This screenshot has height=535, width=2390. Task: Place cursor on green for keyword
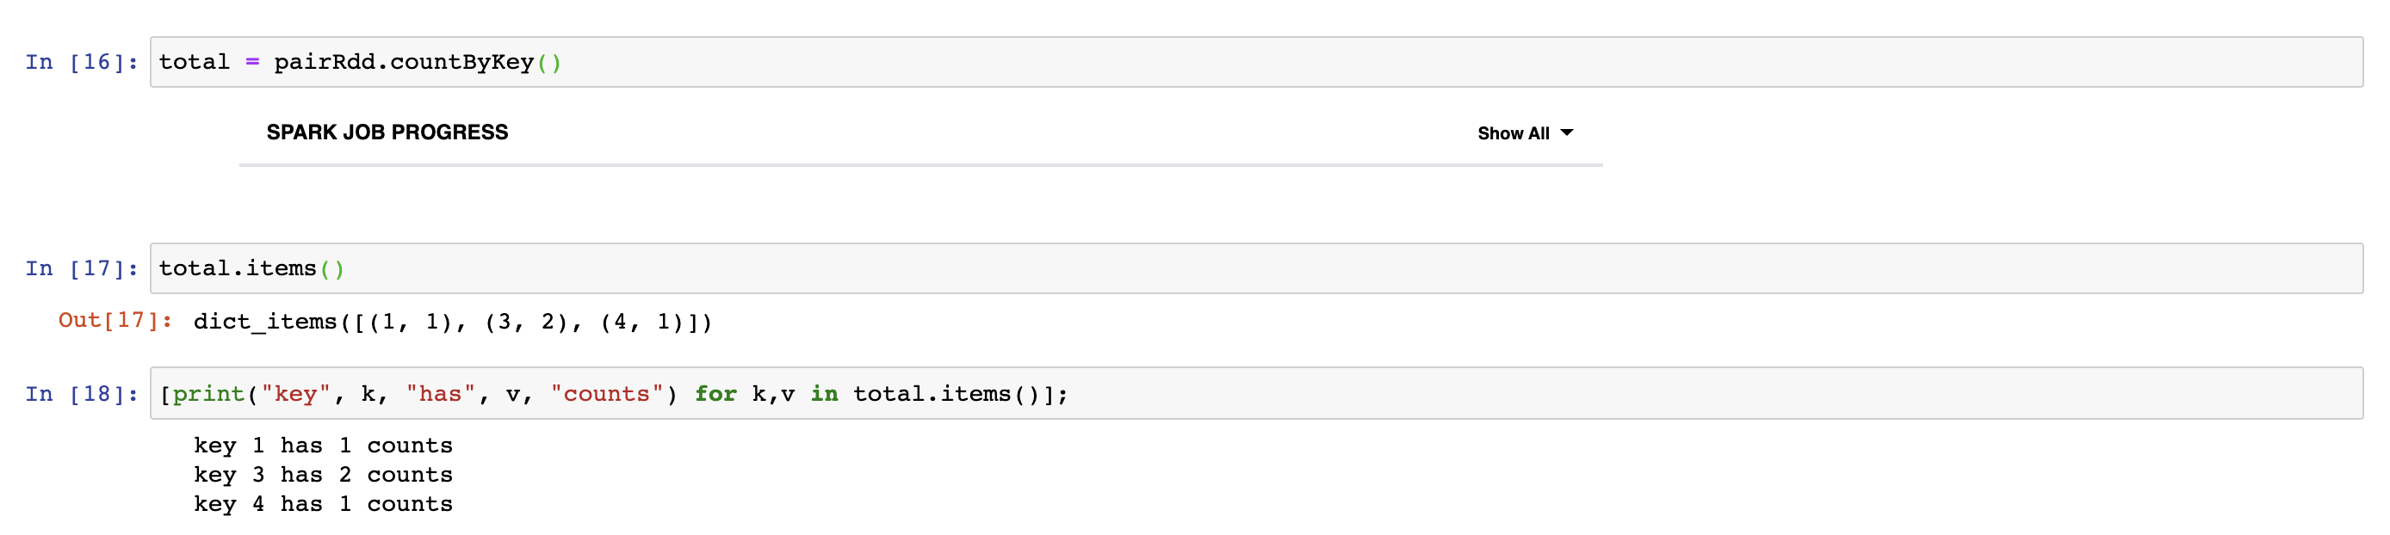[716, 394]
